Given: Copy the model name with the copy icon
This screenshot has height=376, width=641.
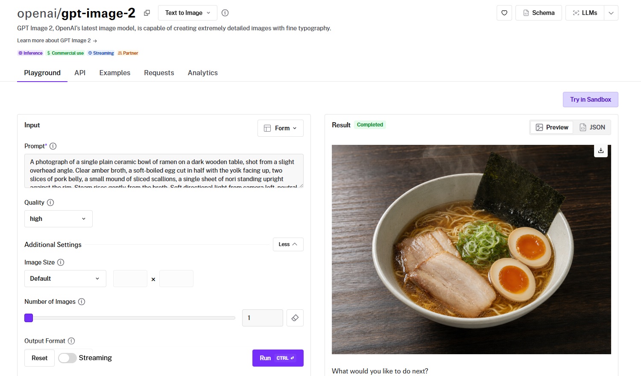Looking at the screenshot, I should [147, 13].
